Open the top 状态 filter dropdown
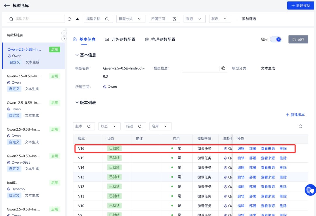The height and width of the screenshot is (216, 316). [x=220, y=19]
